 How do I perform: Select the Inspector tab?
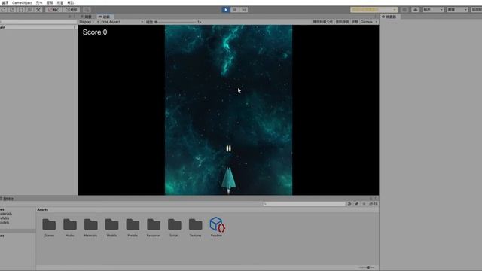coord(390,17)
